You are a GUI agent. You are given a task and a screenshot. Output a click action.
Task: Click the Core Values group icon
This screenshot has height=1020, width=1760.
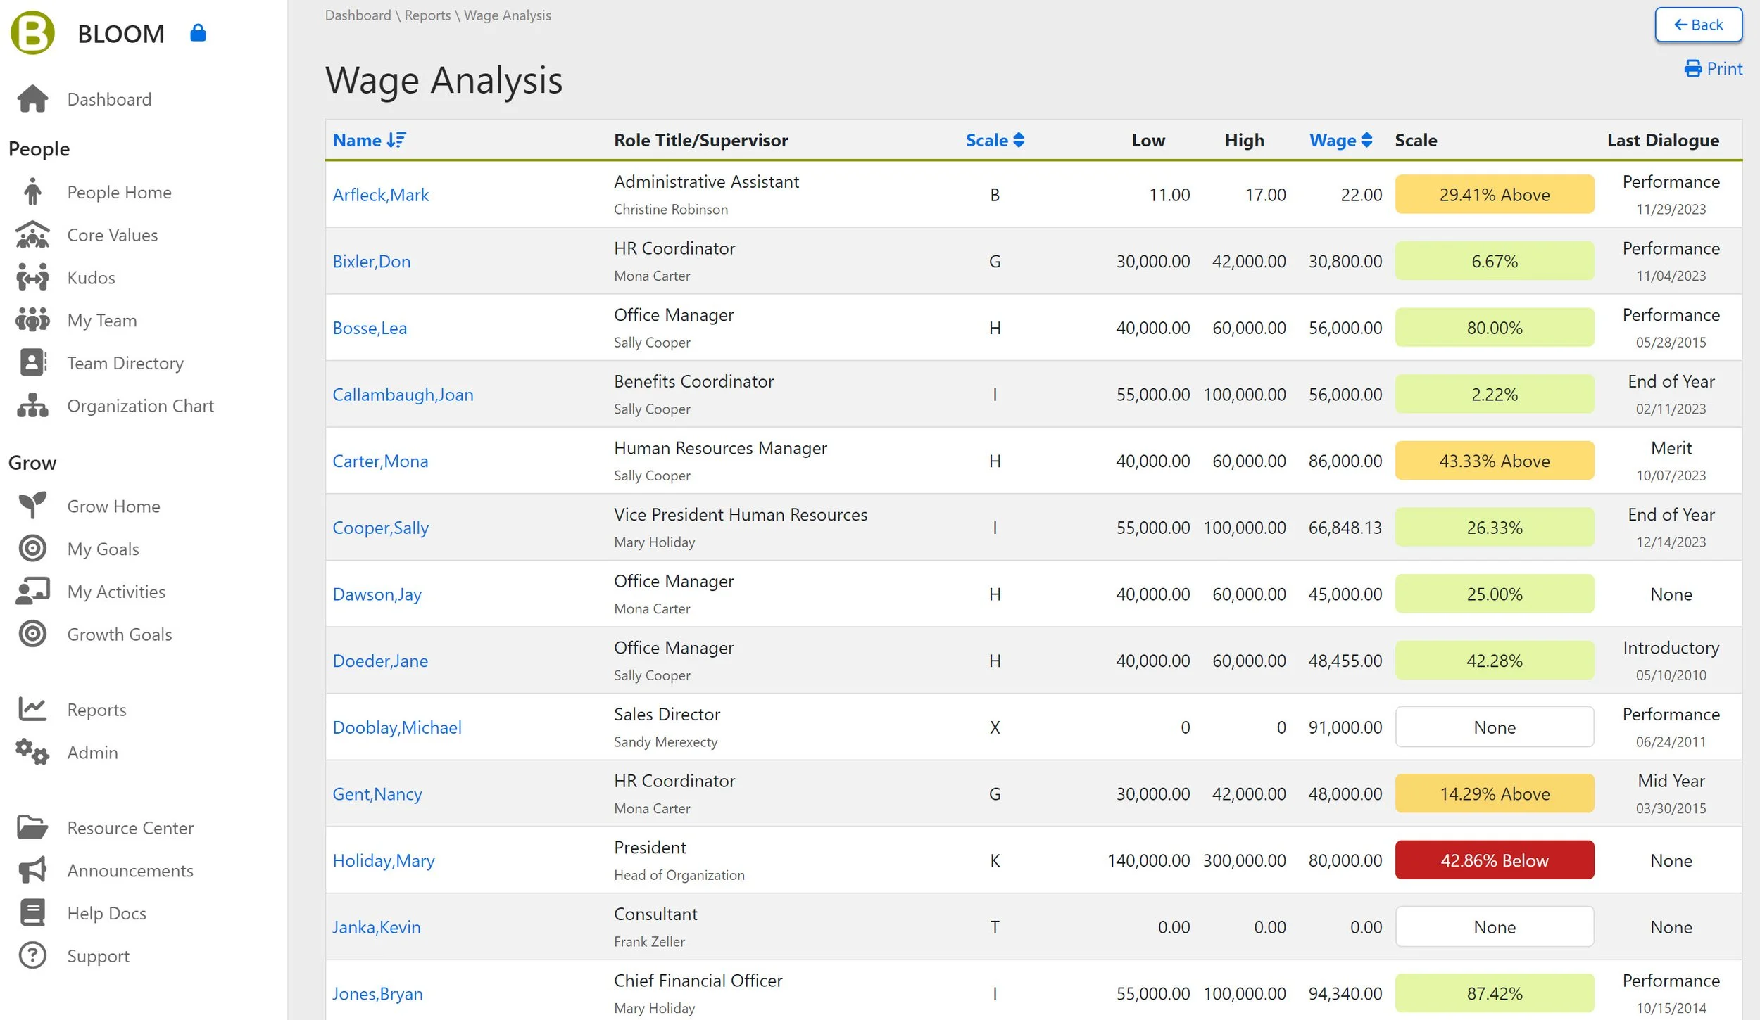32,235
